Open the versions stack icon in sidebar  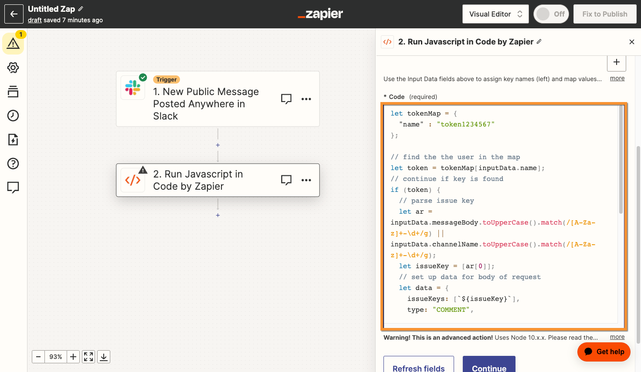13,92
